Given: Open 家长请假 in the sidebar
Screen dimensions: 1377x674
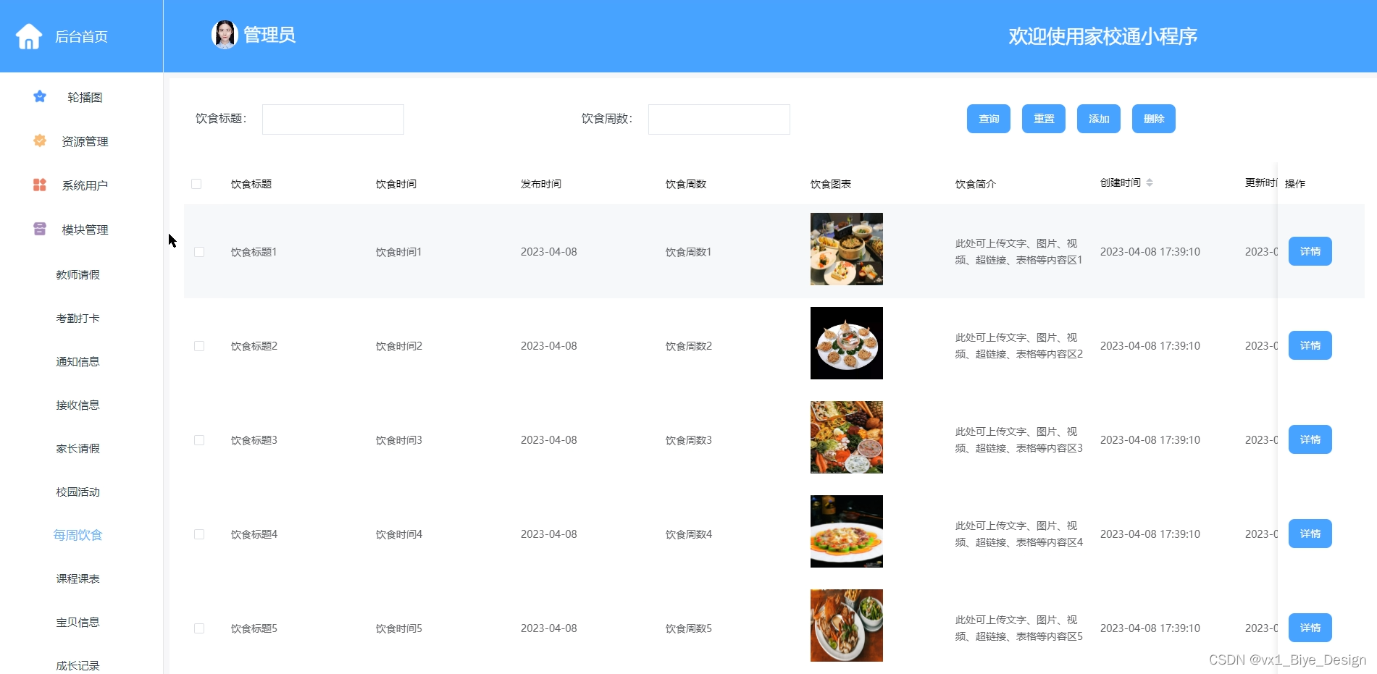Looking at the screenshot, I should (x=78, y=448).
